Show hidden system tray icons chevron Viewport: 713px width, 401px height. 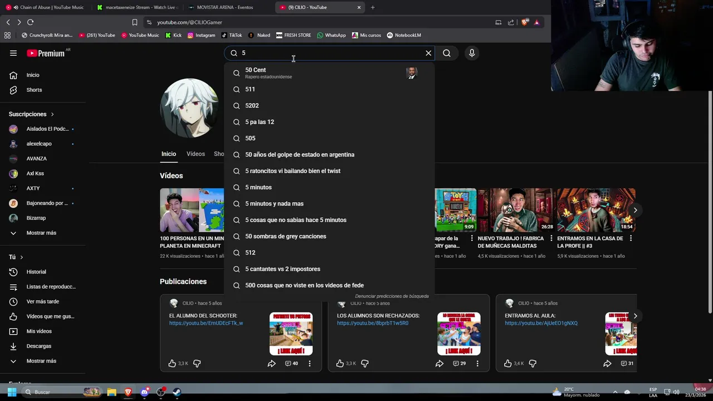615,392
